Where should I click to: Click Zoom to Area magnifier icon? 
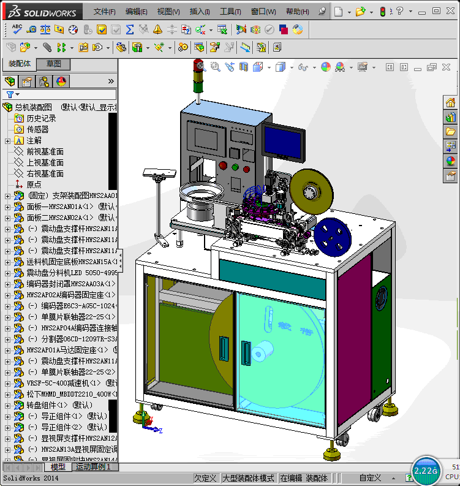pyautogui.click(x=215, y=67)
